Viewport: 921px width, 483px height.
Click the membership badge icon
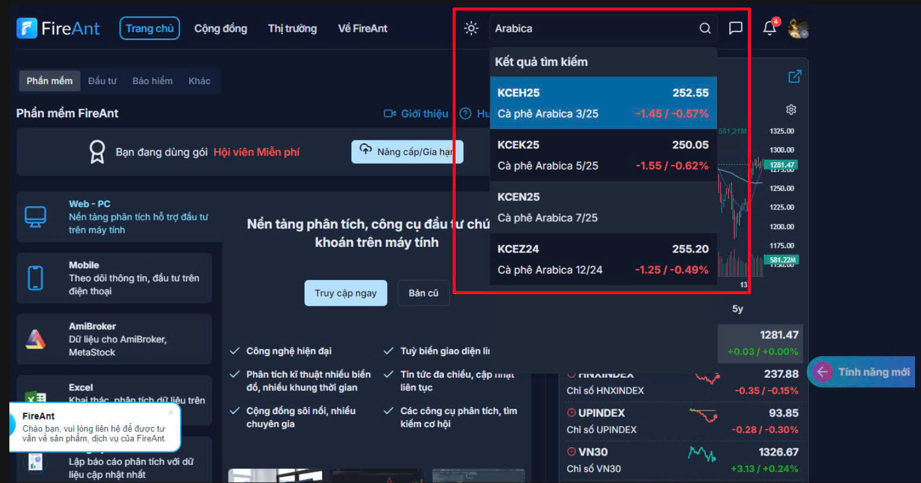point(97,152)
